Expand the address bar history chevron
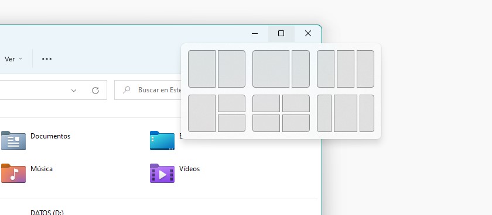 click(x=74, y=91)
